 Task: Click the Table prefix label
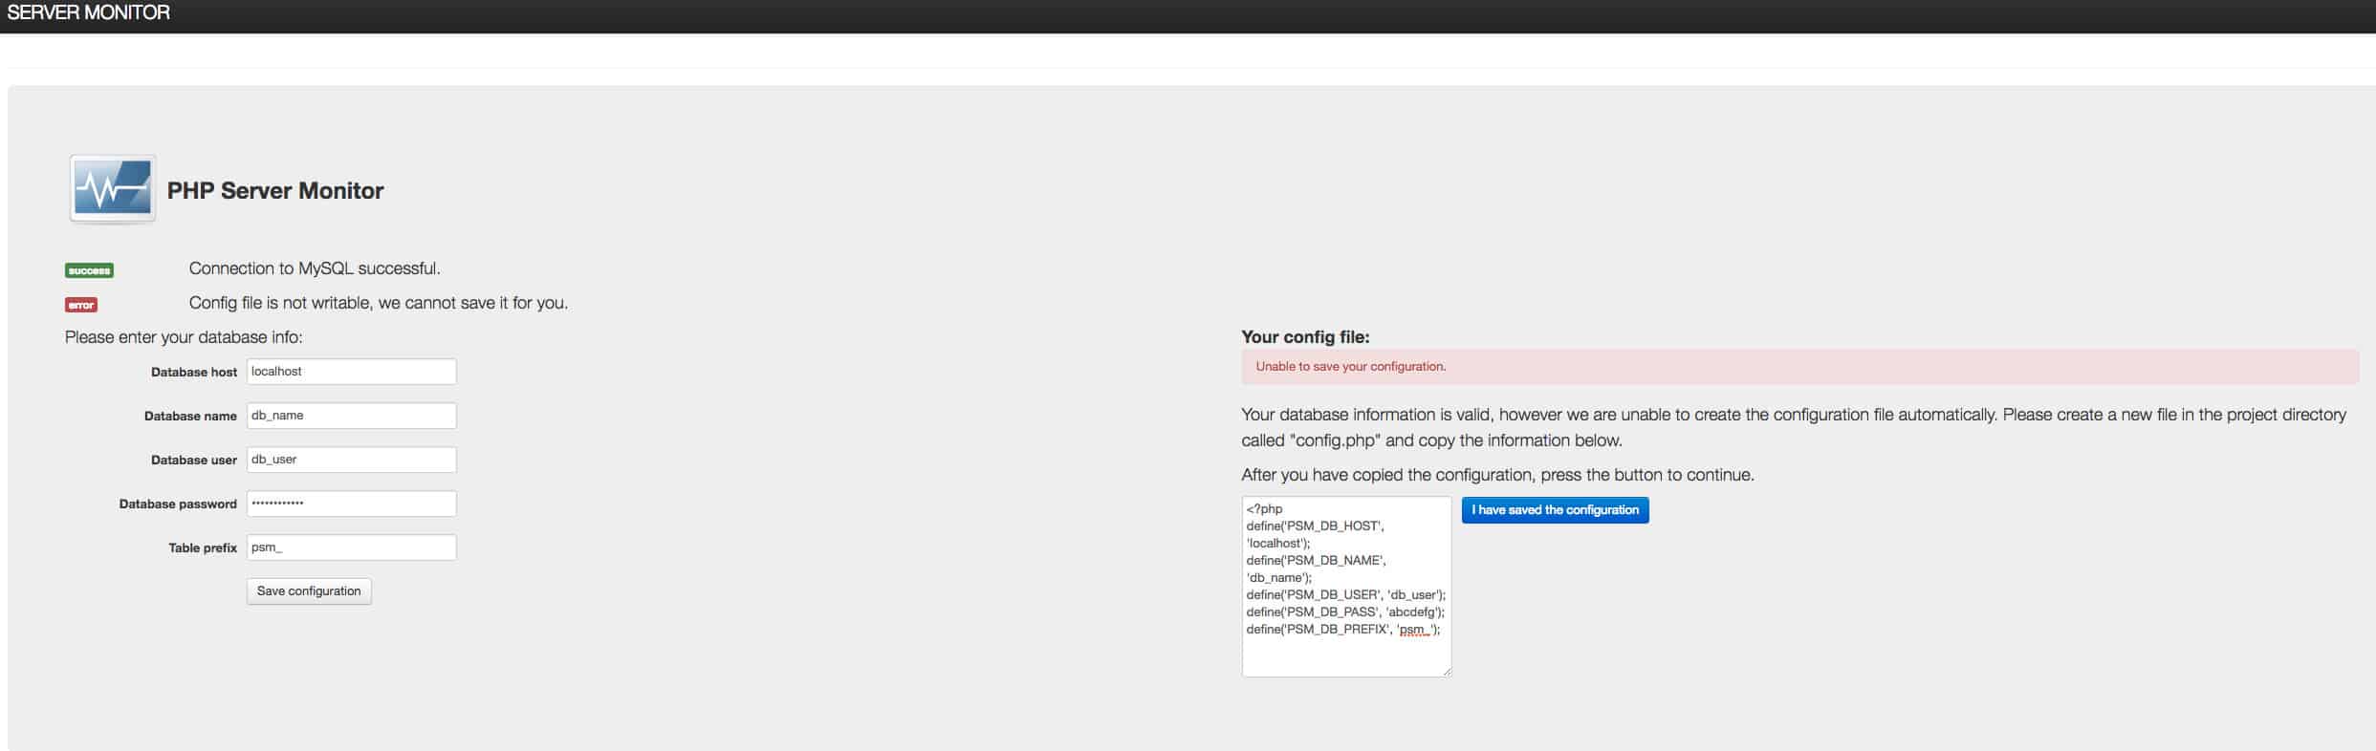[203, 548]
